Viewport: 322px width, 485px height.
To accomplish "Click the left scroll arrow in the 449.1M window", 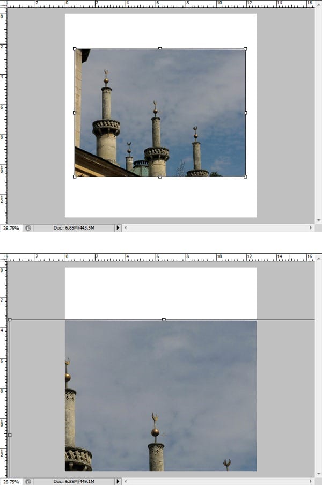I will click(125, 481).
